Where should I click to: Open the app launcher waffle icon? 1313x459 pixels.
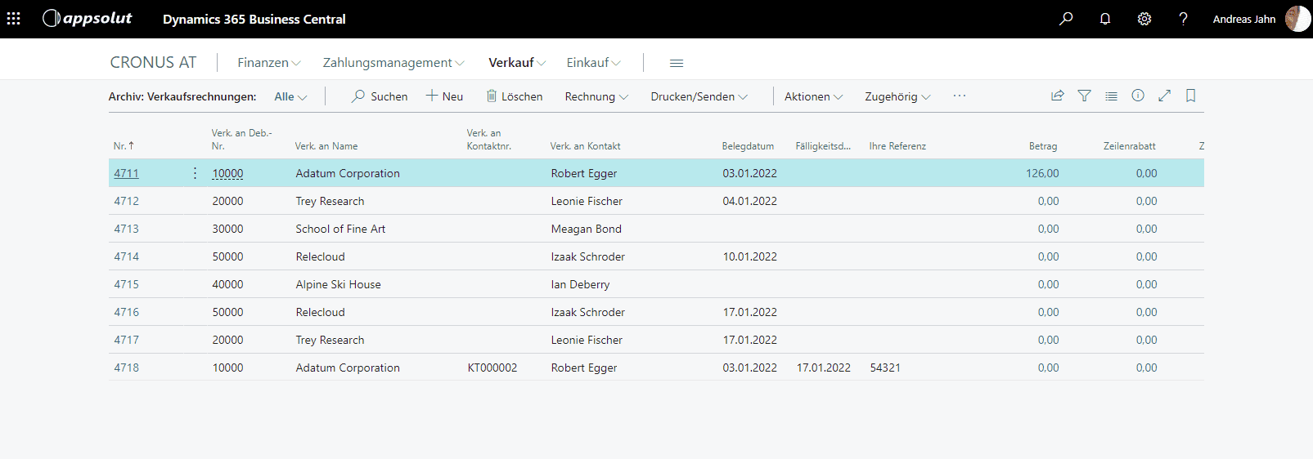point(14,19)
